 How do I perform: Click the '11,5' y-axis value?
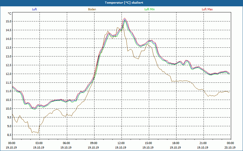(9, 82)
